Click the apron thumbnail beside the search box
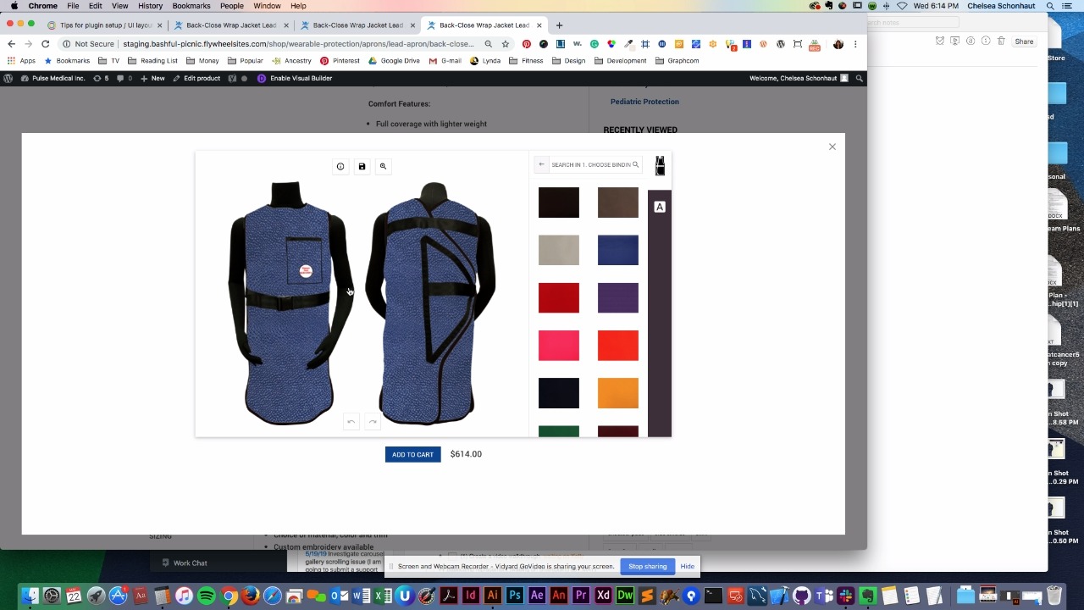Image resolution: width=1084 pixels, height=610 pixels. pos(660,165)
